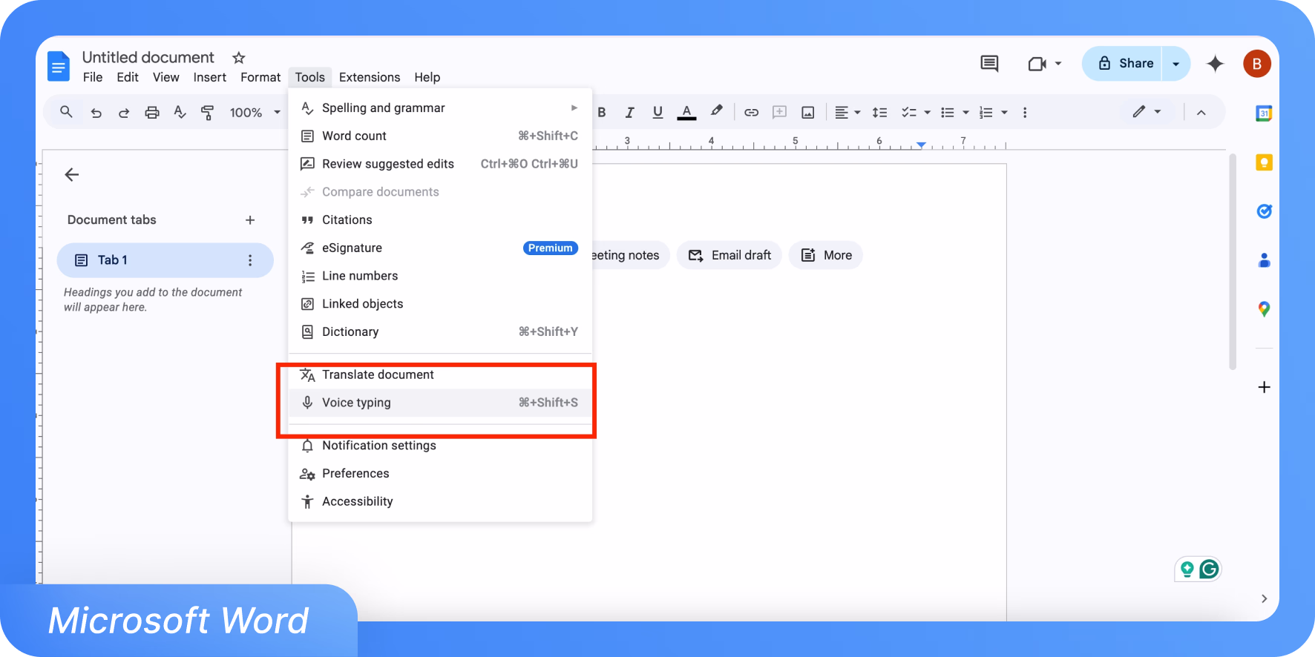The image size is (1315, 657).
Task: Toggle Underline formatting
Action: (657, 113)
